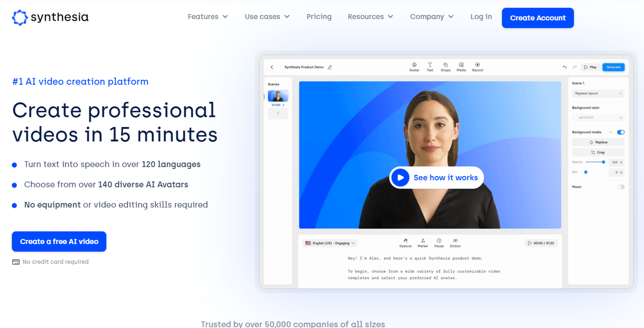Click the "140 diverse AI Avatars" bullet point
Viewport: 644px width, 328px height.
pos(106,185)
